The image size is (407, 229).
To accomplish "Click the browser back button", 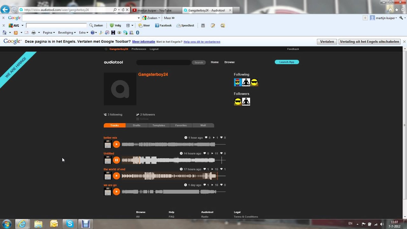I will 5,10.
